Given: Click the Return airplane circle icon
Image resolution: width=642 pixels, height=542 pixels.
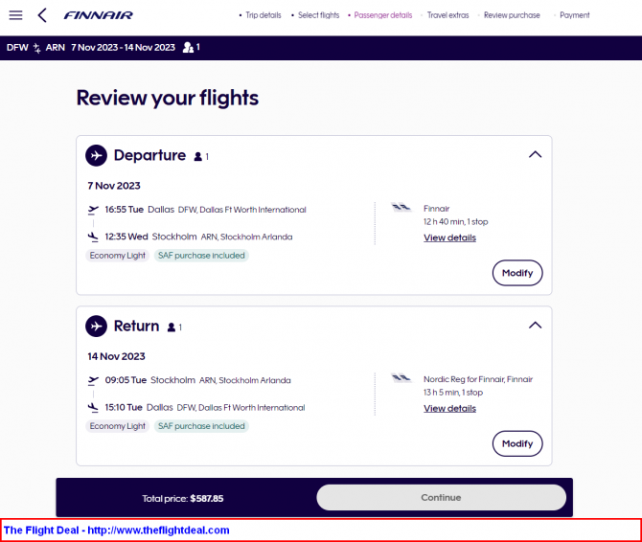Looking at the screenshot, I should (96, 326).
